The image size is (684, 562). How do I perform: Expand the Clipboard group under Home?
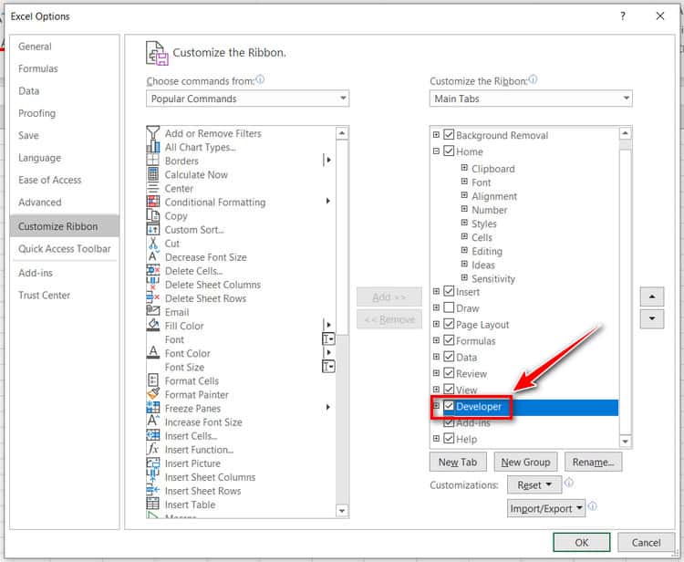(x=464, y=169)
